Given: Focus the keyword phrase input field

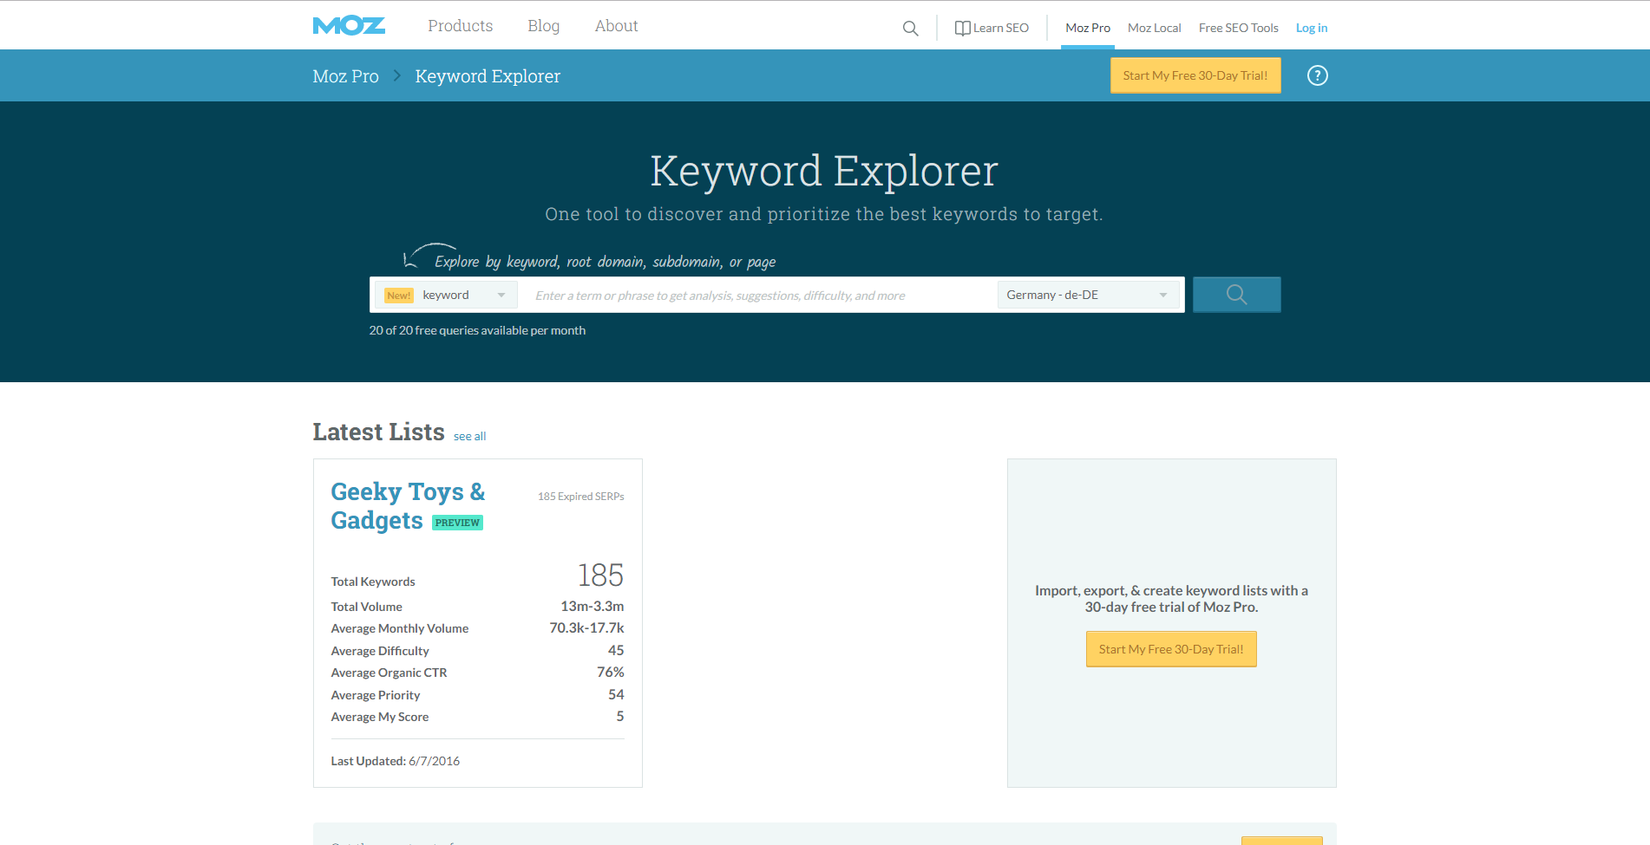Looking at the screenshot, I should click(x=759, y=296).
